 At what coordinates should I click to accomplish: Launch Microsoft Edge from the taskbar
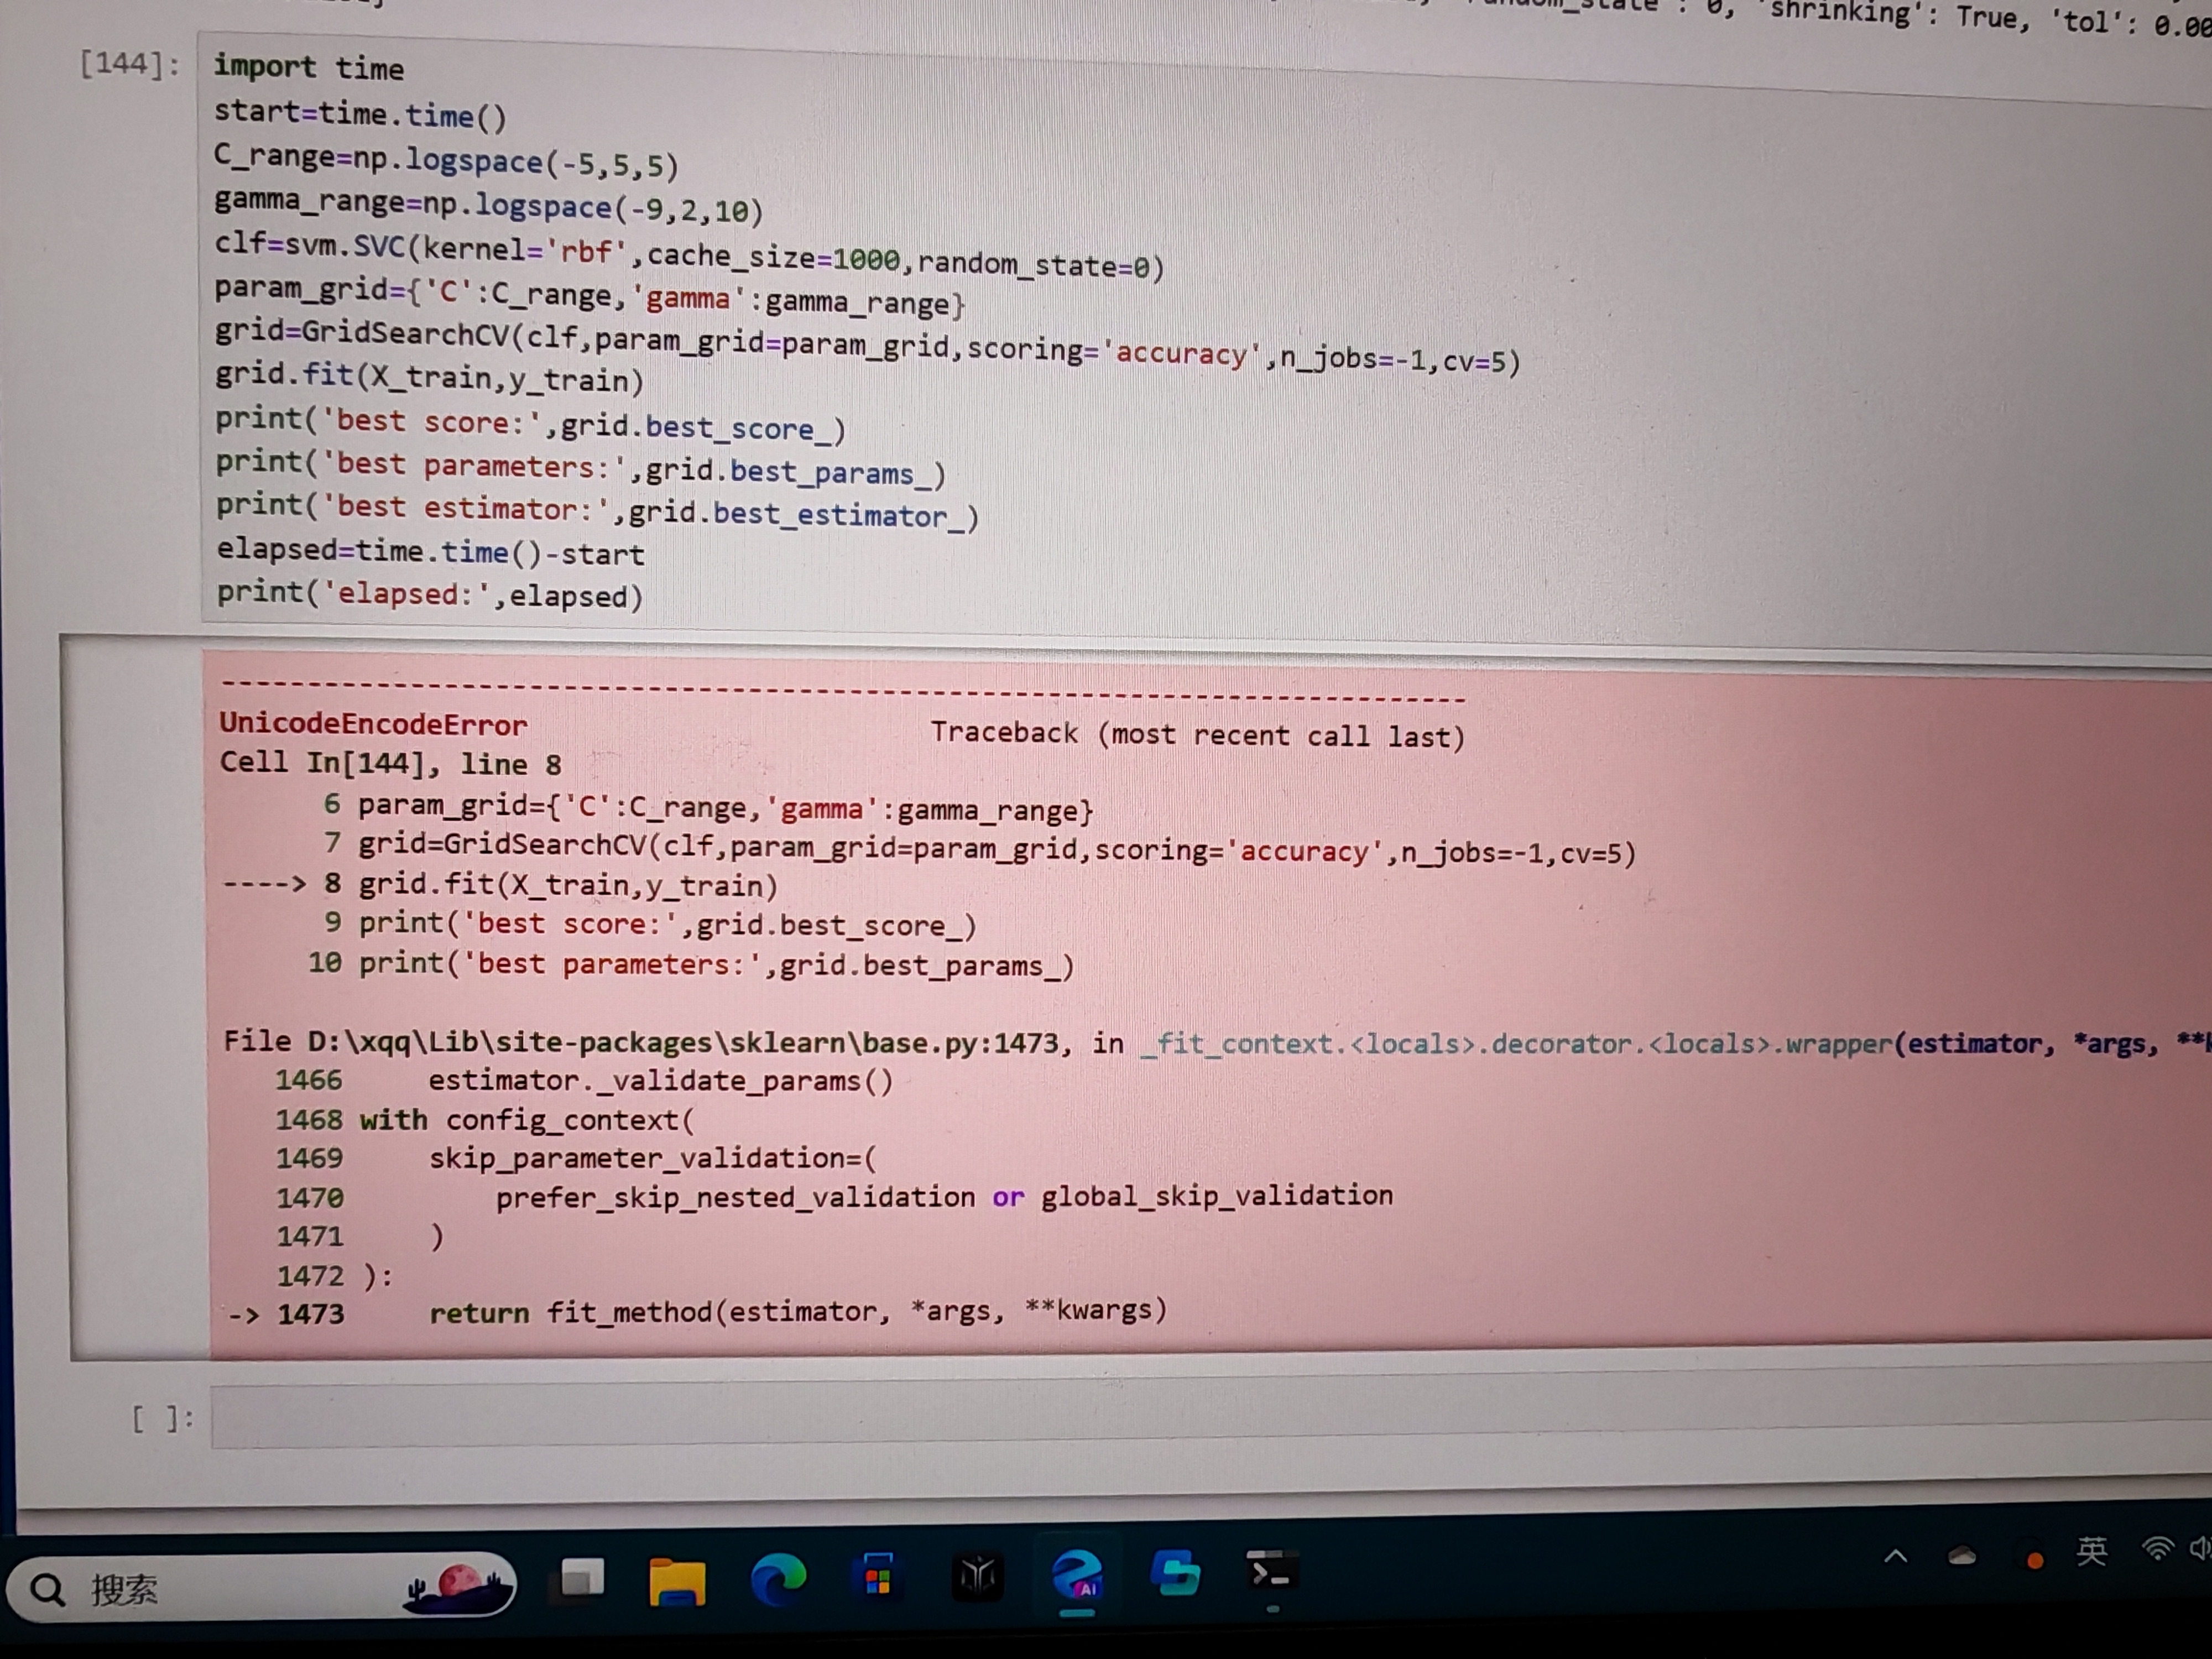778,1580
